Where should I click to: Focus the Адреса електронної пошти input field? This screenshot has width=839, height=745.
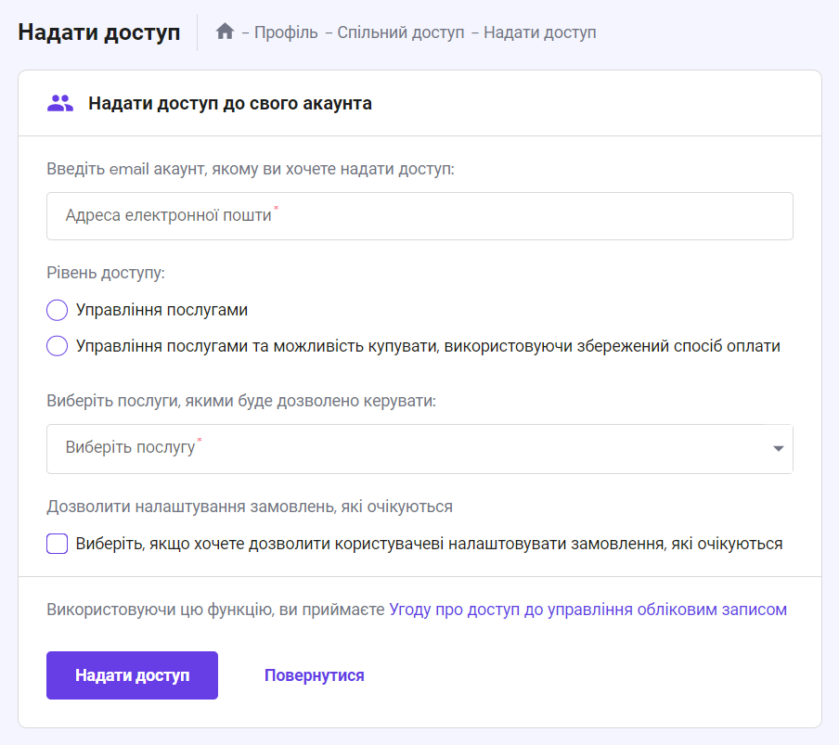pos(419,216)
